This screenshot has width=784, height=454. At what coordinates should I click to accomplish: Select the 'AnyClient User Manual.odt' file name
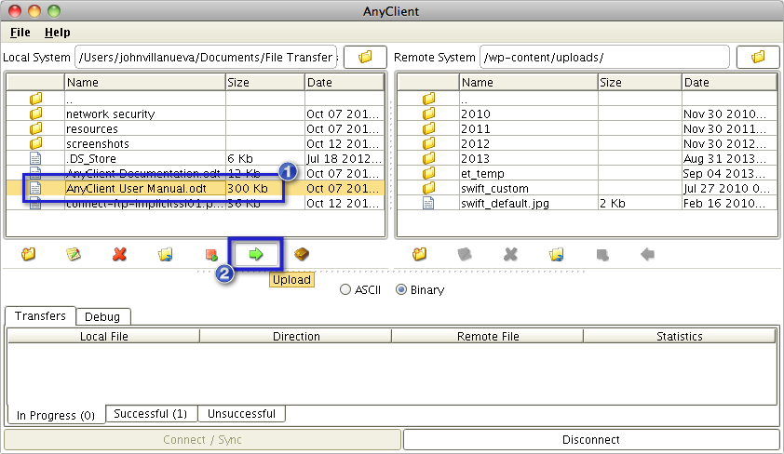point(136,188)
